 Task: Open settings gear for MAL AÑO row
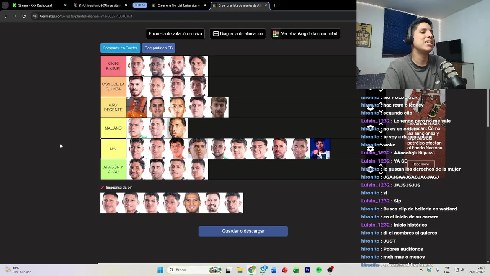coord(371,128)
